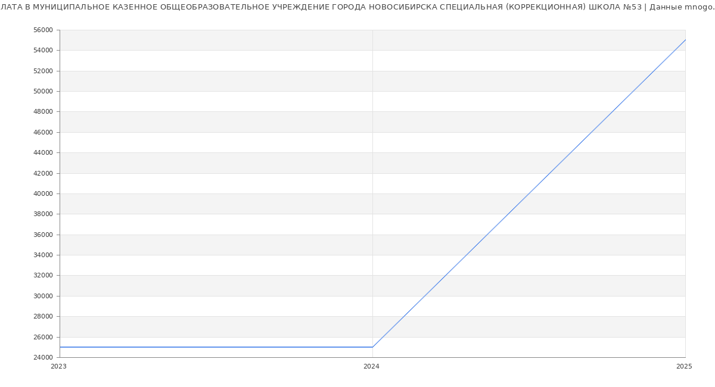The image size is (715, 387).
Task: Click the chart title text at top
Action: (357, 7)
